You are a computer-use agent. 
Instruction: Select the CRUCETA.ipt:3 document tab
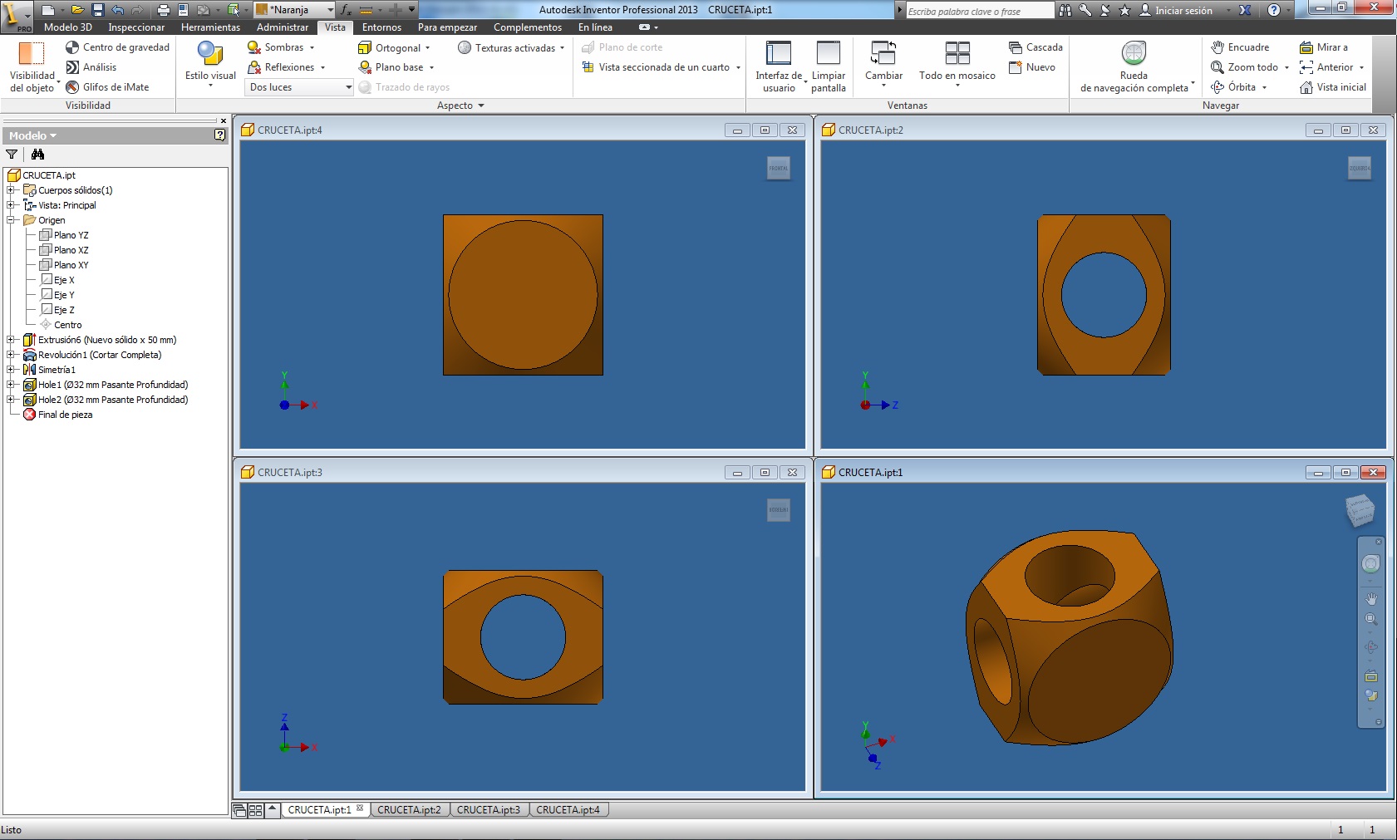[x=489, y=810]
